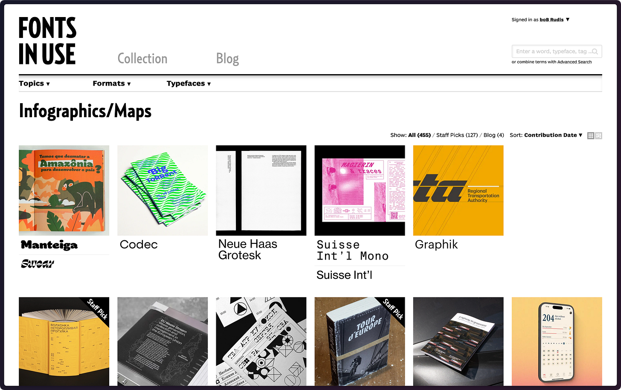Open the yellow Russian book thumbnail
621x390 pixels.
tap(64, 341)
